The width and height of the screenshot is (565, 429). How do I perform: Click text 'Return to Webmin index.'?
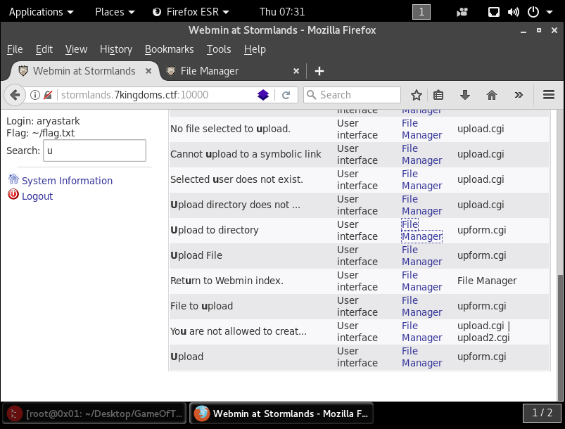click(x=227, y=281)
